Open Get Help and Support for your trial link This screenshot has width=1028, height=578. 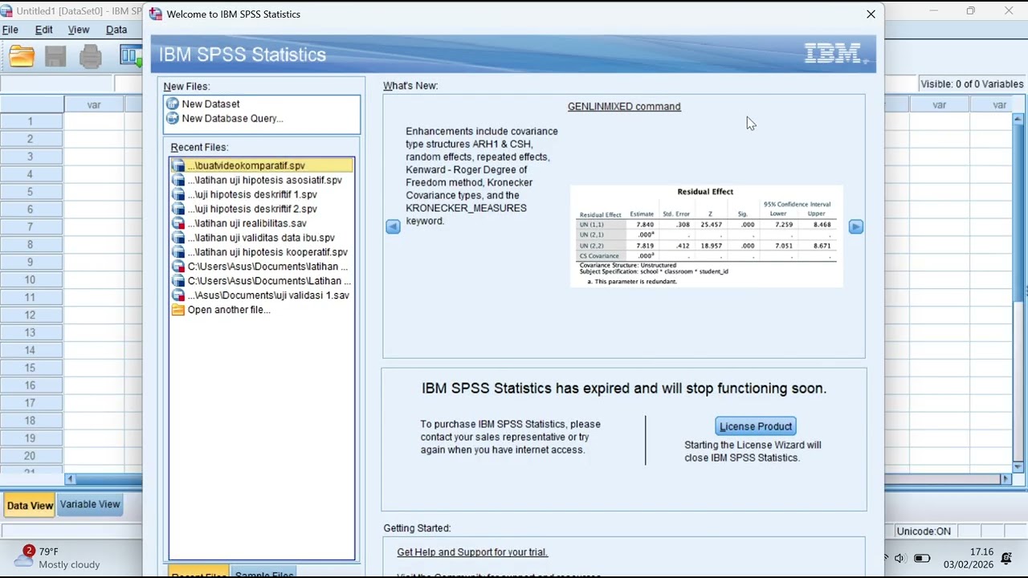(x=472, y=552)
